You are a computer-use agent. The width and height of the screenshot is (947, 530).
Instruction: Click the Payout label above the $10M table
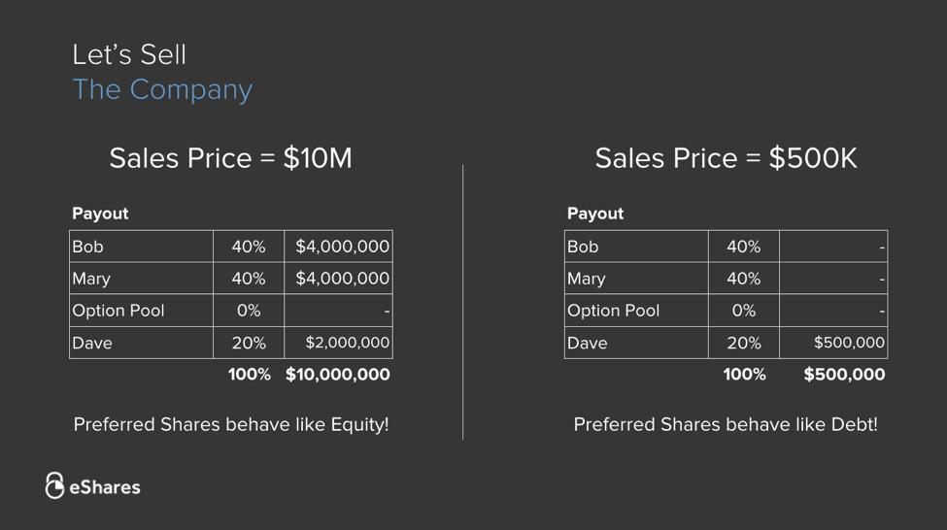click(100, 214)
